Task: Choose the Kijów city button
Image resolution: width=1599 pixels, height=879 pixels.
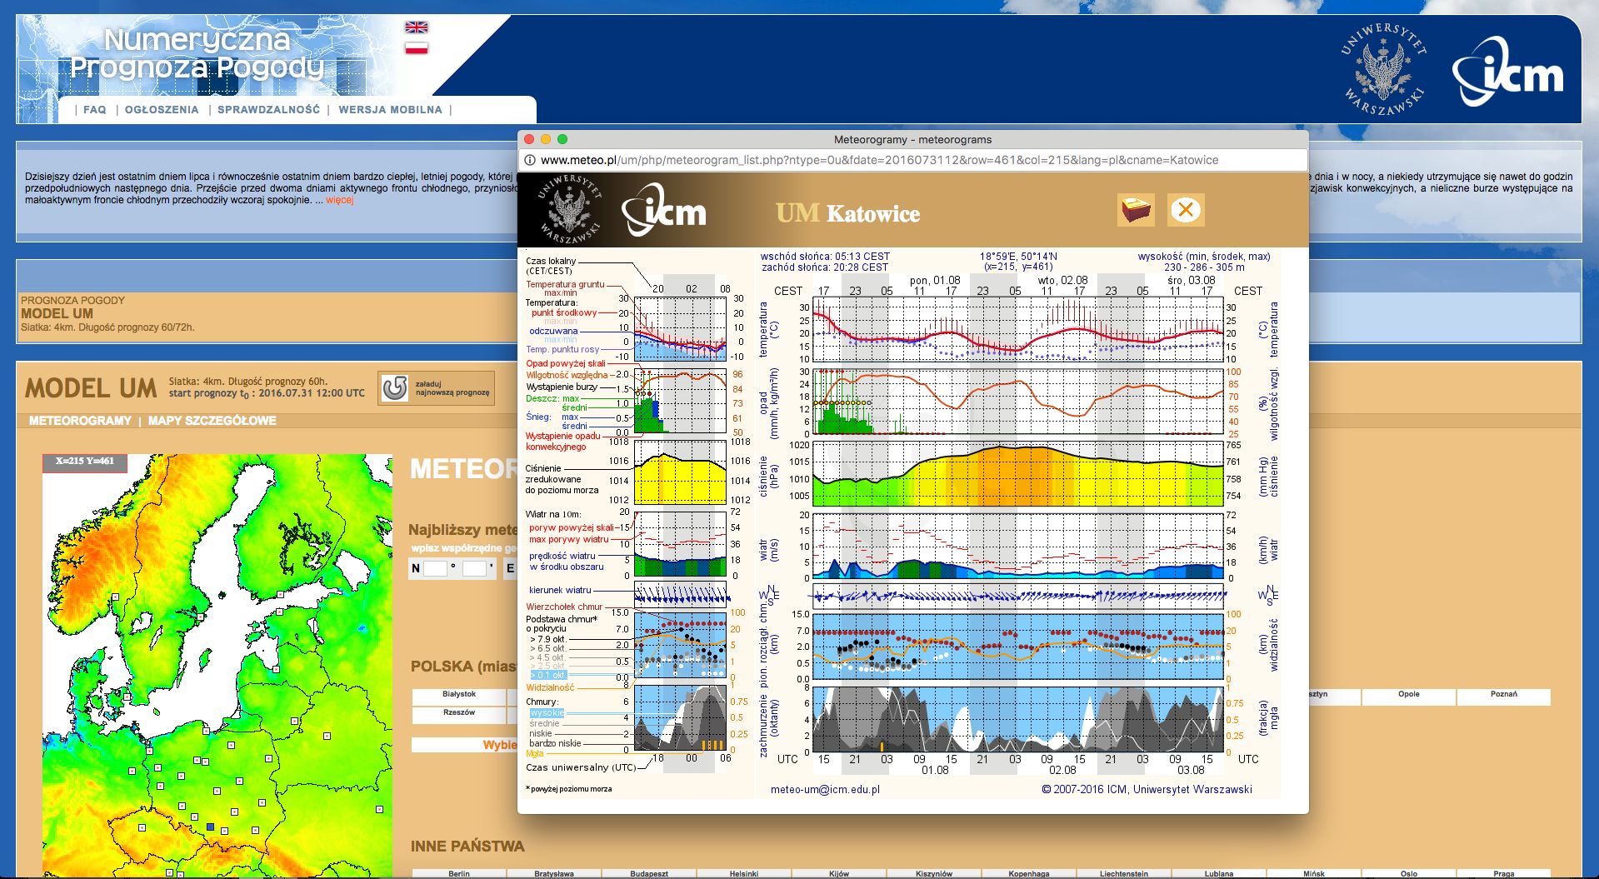Action: [x=839, y=873]
